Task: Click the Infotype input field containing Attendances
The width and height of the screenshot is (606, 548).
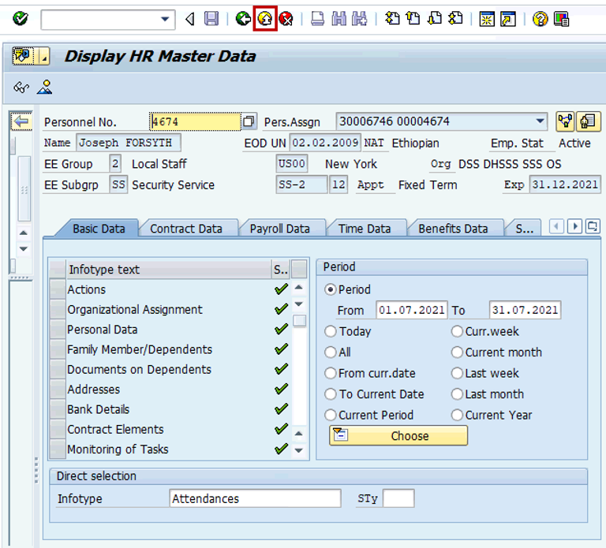Action: point(255,498)
